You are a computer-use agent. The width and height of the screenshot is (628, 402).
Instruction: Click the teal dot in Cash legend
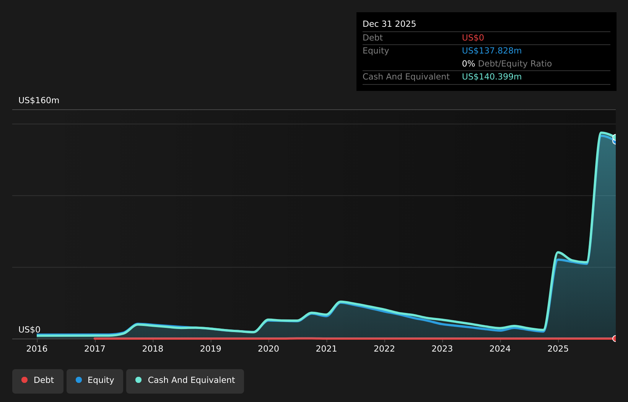coord(138,380)
